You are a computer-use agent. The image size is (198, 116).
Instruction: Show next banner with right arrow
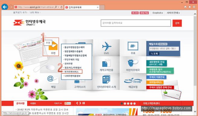tap(80, 103)
